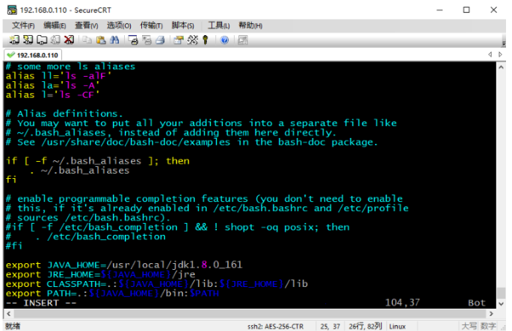Click the SecureCRT title bar application icon
The width and height of the screenshot is (512, 331).
(x=12, y=10)
